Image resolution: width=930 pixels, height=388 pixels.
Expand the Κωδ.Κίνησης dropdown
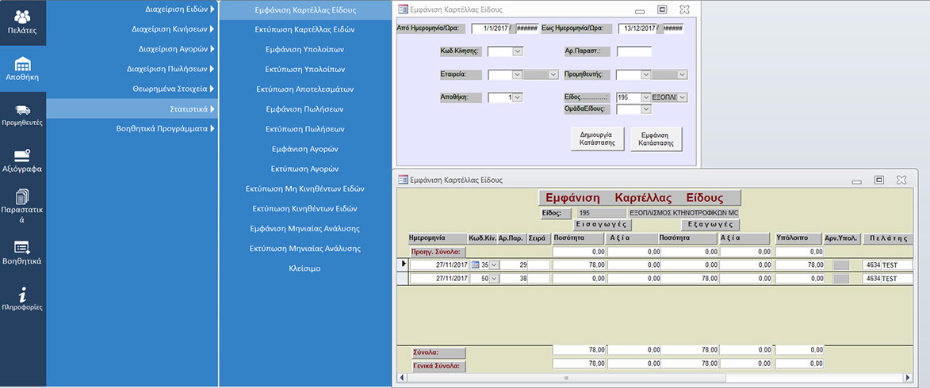518,51
